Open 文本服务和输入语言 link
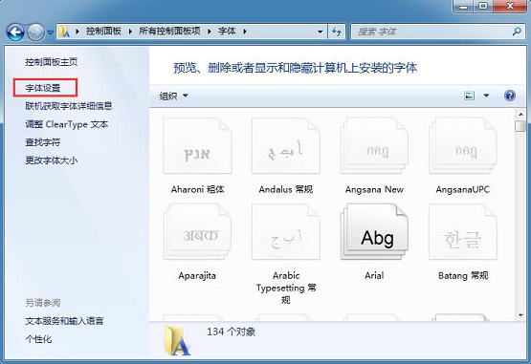The width and height of the screenshot is (531, 364). click(x=64, y=321)
